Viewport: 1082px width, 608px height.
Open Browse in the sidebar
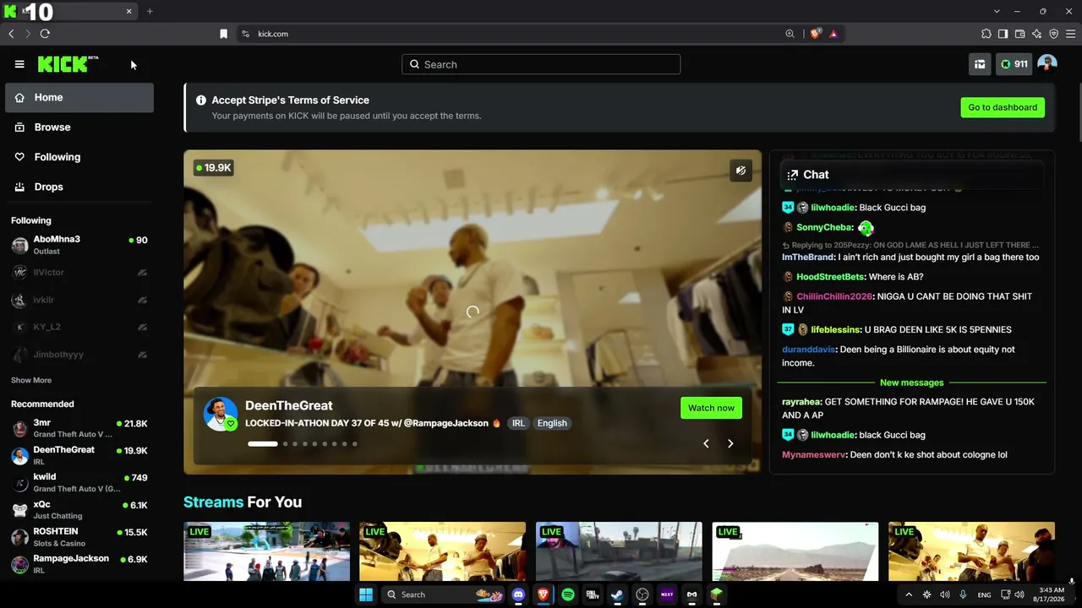click(79, 127)
